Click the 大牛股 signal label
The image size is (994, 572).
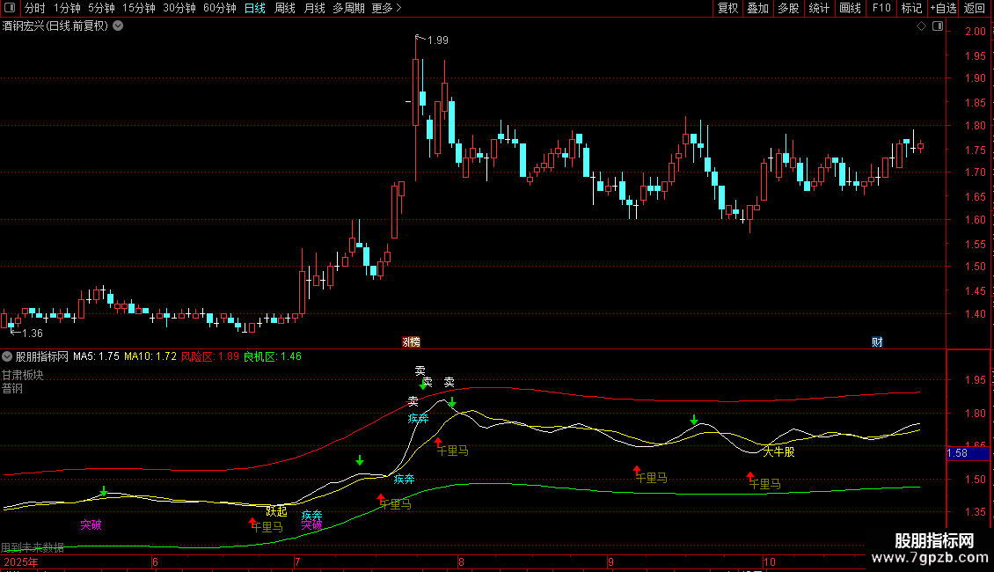779,451
